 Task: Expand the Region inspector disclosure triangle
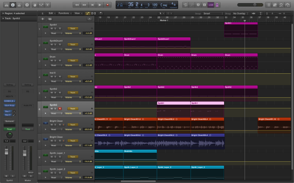click(x=2, y=13)
